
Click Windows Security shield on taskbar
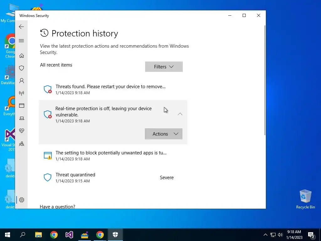click(x=115, y=235)
